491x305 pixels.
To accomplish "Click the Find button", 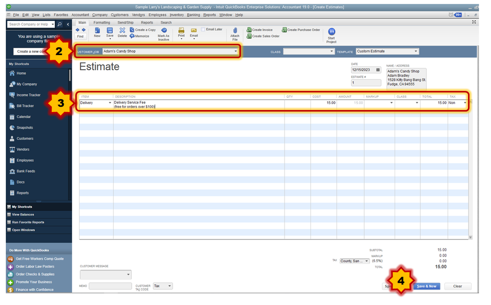I will tap(81, 36).
